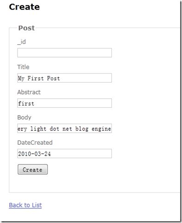The image size is (182, 223).
Task: Click the Create page heading
Action: (24, 7)
